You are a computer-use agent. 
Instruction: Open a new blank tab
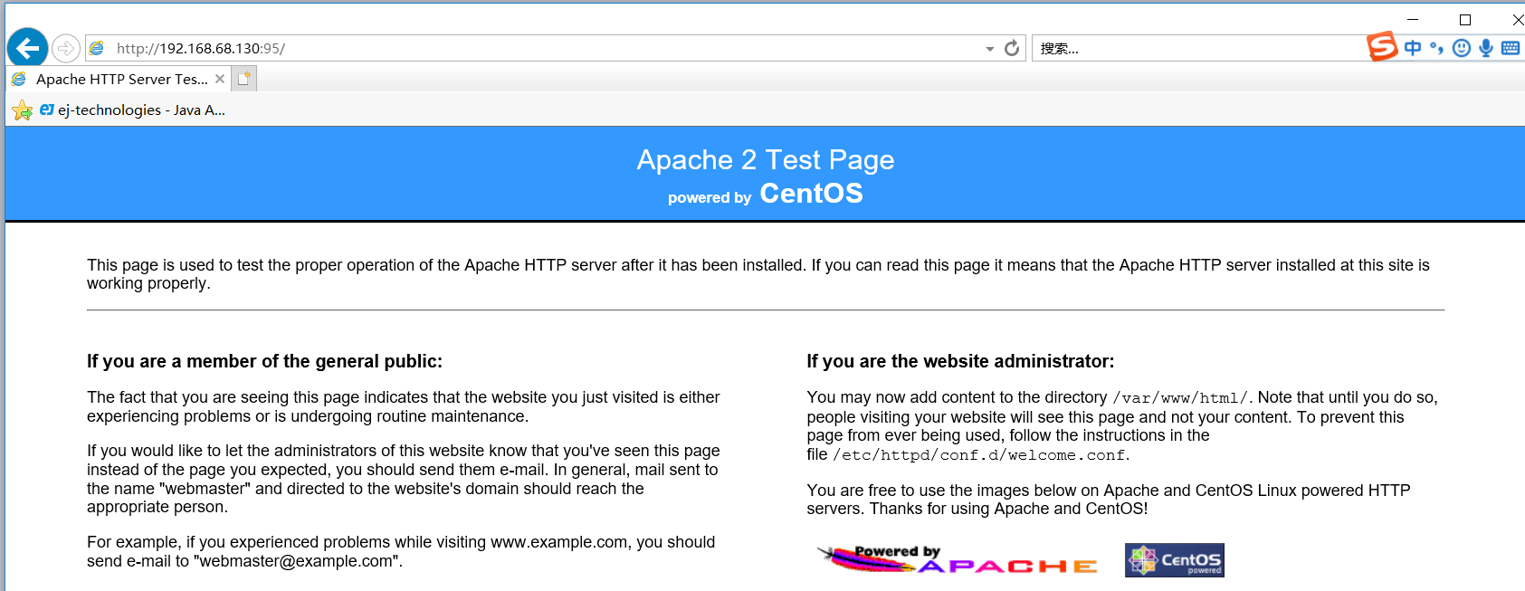coord(244,79)
